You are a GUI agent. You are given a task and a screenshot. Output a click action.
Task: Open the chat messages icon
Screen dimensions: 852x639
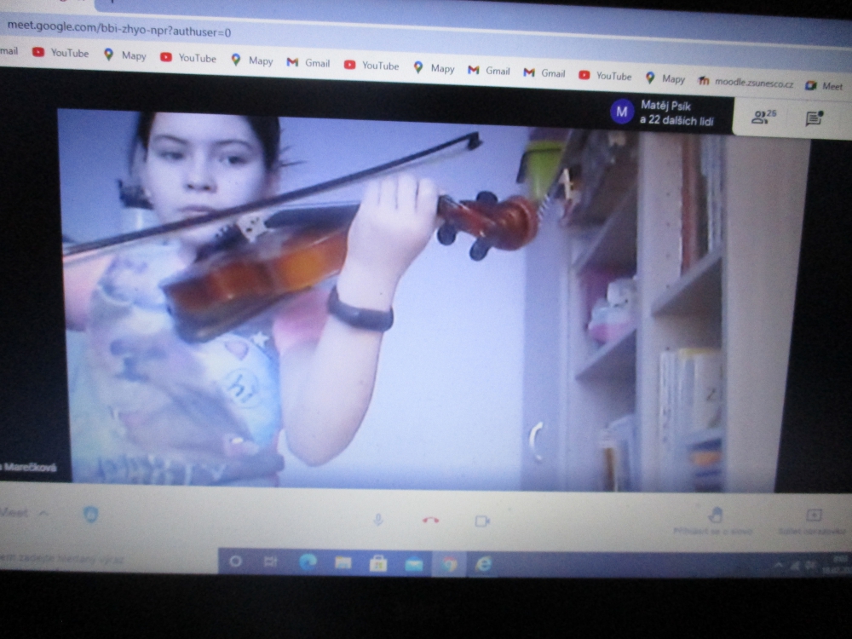814,118
